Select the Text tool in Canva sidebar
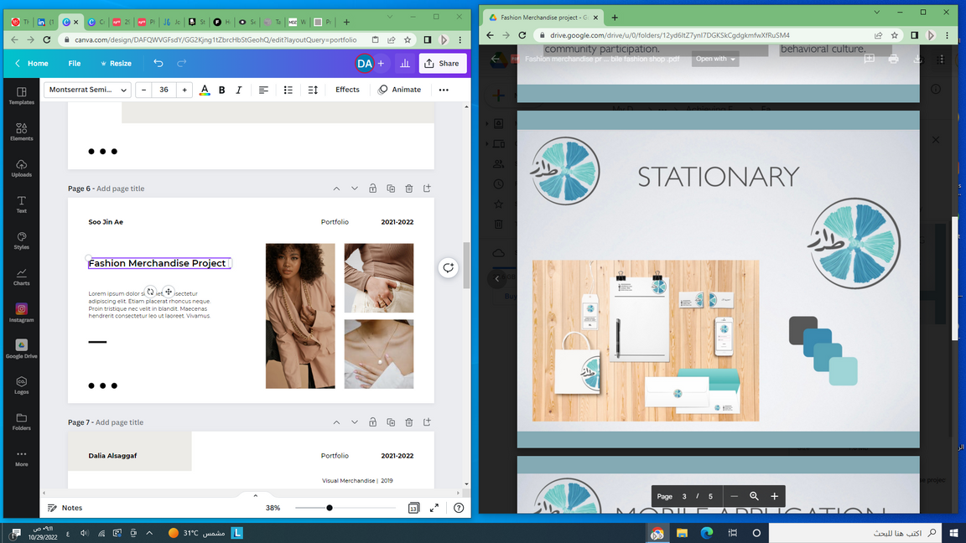Viewport: 966px width, 543px height. point(22,204)
